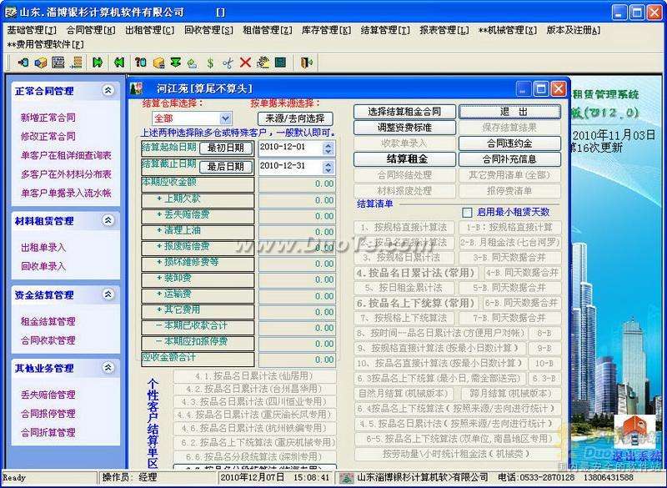Image resolution: width=667 pixels, height=488 pixels.
Task: Click the 本期应收金额 amount field
Action: point(297,184)
